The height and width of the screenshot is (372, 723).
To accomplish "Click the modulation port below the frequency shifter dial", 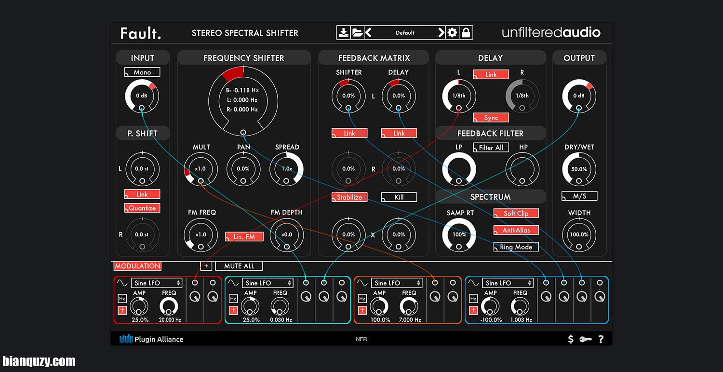I will click(243, 132).
